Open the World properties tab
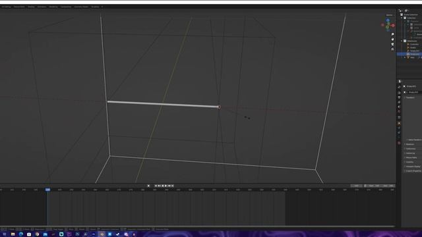 coord(399,111)
